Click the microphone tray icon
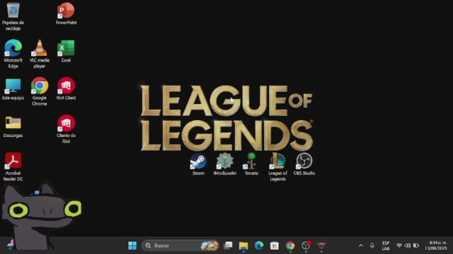Image resolution: width=453 pixels, height=254 pixels. 372,246
